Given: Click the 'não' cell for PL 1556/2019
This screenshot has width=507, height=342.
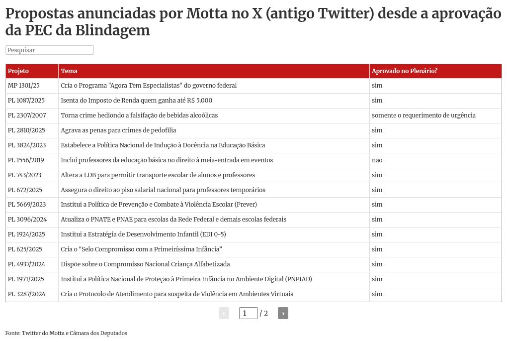Looking at the screenshot, I should pyautogui.click(x=377, y=160).
